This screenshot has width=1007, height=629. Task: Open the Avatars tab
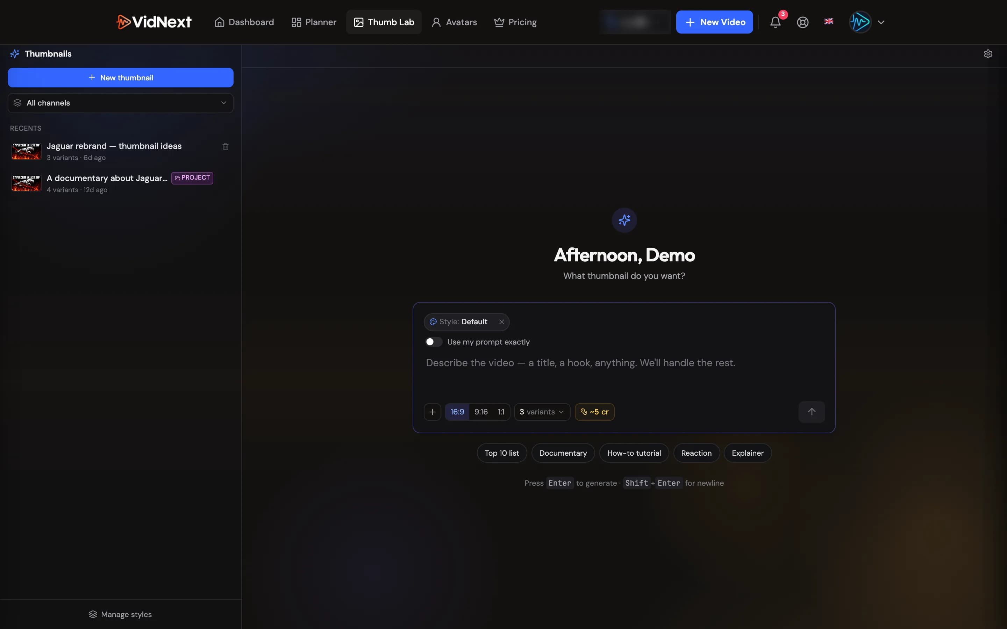(x=454, y=22)
